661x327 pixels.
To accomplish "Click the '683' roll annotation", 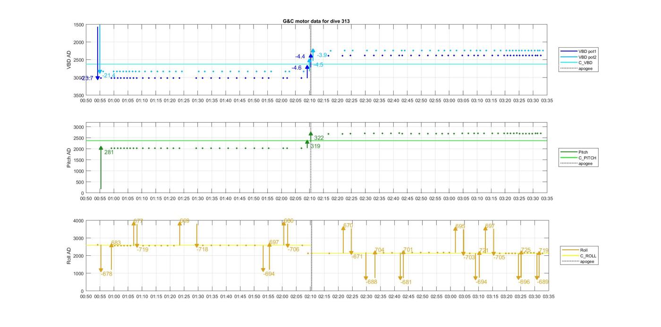I will click(x=116, y=243).
